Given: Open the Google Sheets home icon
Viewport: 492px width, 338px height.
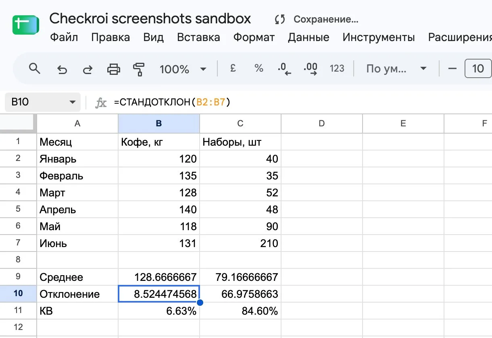Looking at the screenshot, I should (25, 25).
